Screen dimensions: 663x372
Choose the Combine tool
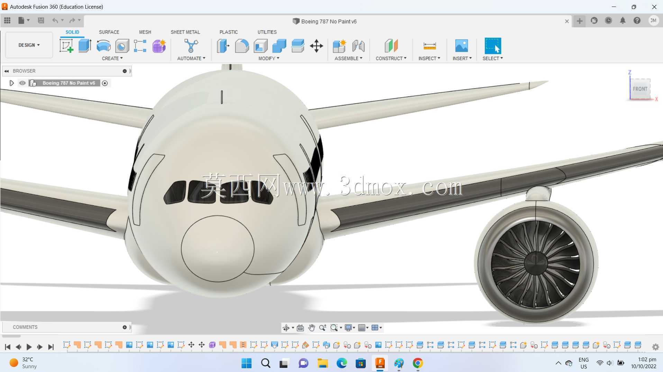pos(279,46)
